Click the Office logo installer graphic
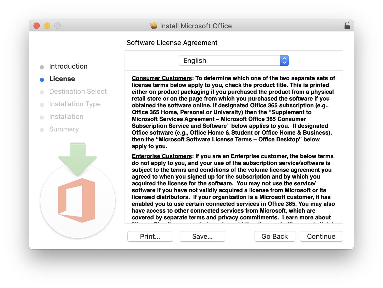Screen dimensions: 383x288 [x=78, y=191]
